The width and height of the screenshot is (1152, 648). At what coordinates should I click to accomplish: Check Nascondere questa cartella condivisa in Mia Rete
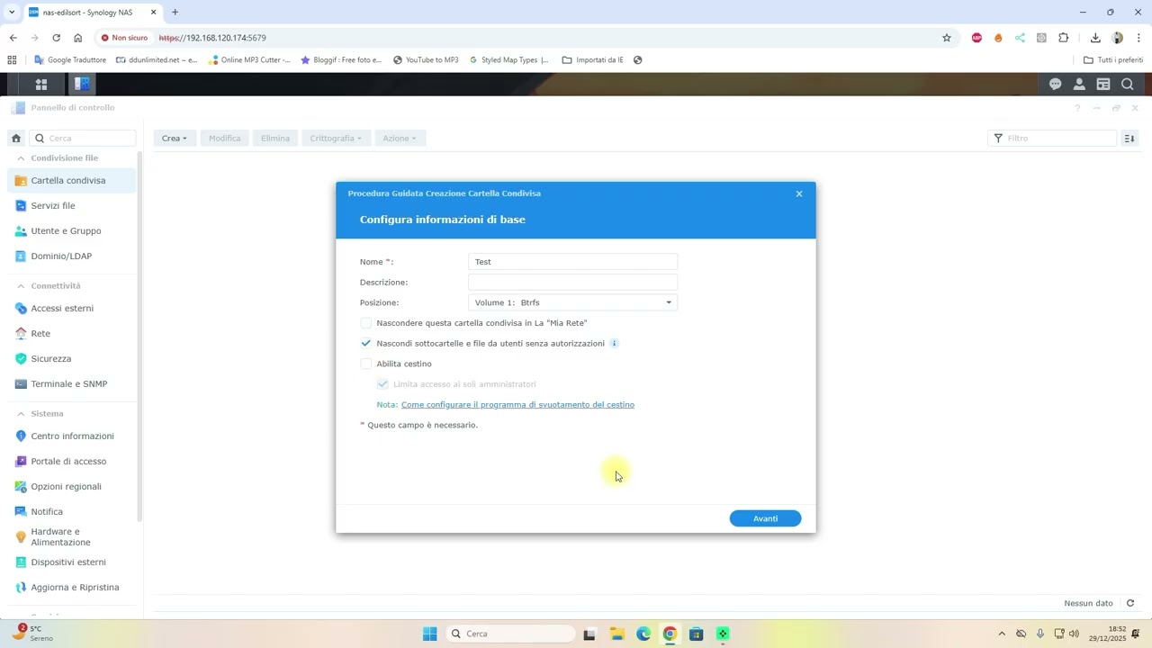coord(365,323)
